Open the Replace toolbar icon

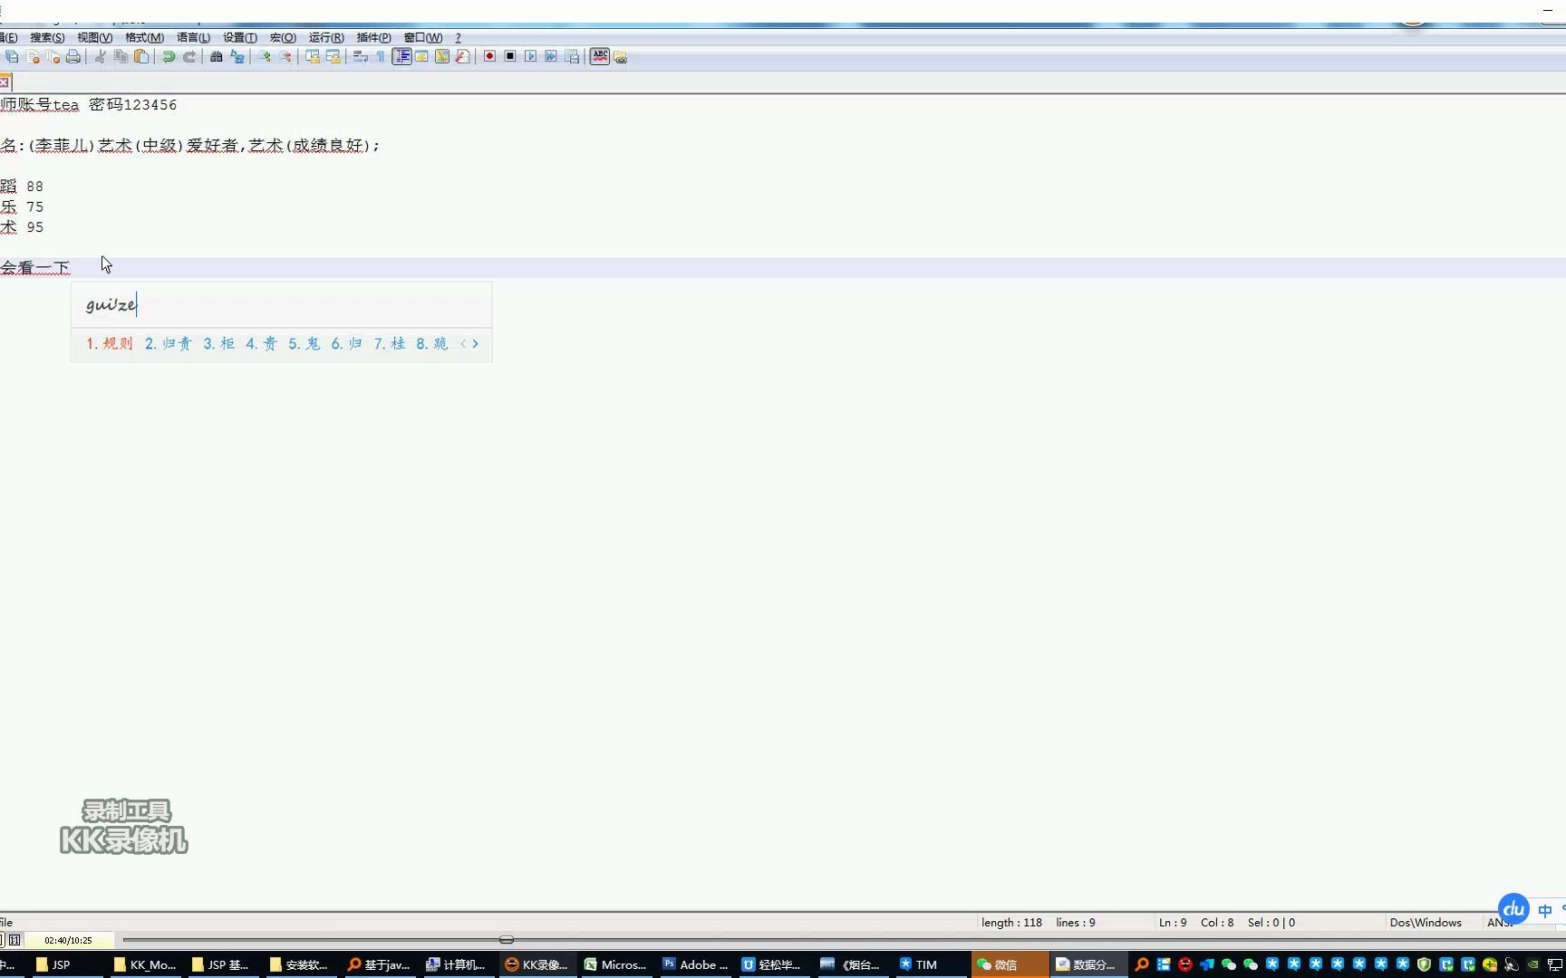click(237, 57)
